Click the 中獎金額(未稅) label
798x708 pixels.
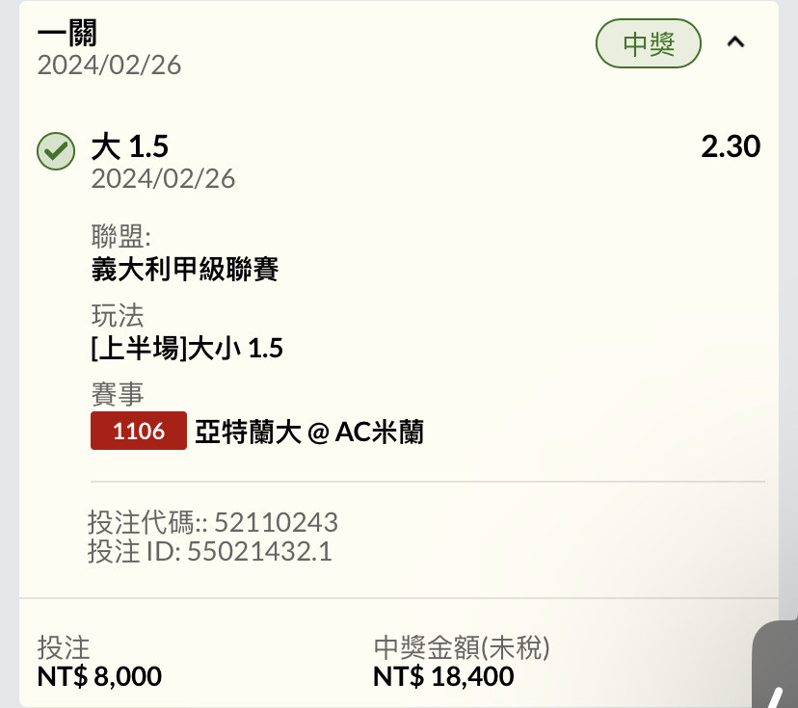click(x=462, y=647)
